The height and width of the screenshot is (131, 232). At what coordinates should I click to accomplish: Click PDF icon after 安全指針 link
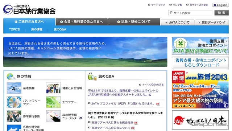(136, 123)
